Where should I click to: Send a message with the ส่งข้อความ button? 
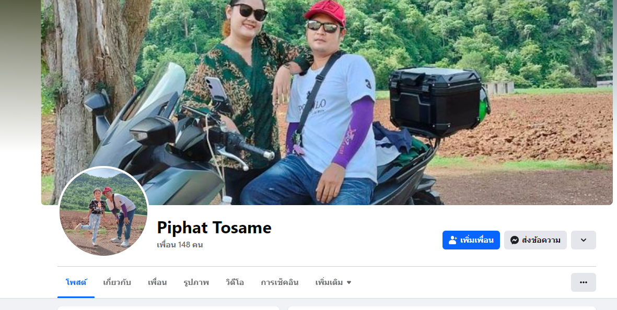tap(535, 240)
